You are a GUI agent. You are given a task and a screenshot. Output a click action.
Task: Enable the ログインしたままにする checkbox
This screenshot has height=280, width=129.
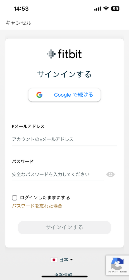coord(15,198)
